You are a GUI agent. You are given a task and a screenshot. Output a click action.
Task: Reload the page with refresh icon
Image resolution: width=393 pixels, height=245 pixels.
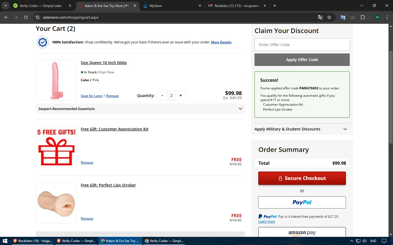click(26, 17)
